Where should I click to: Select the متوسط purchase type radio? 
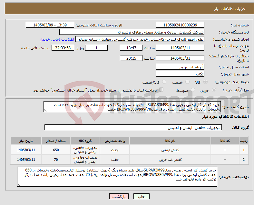193,90
